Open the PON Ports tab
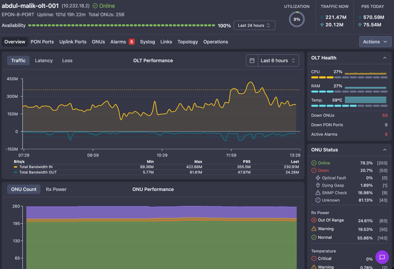 point(42,42)
